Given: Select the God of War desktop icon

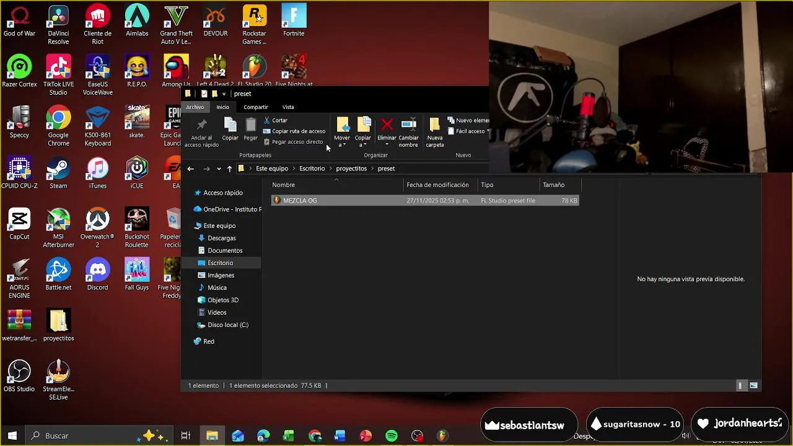Looking at the screenshot, I should pos(19,21).
